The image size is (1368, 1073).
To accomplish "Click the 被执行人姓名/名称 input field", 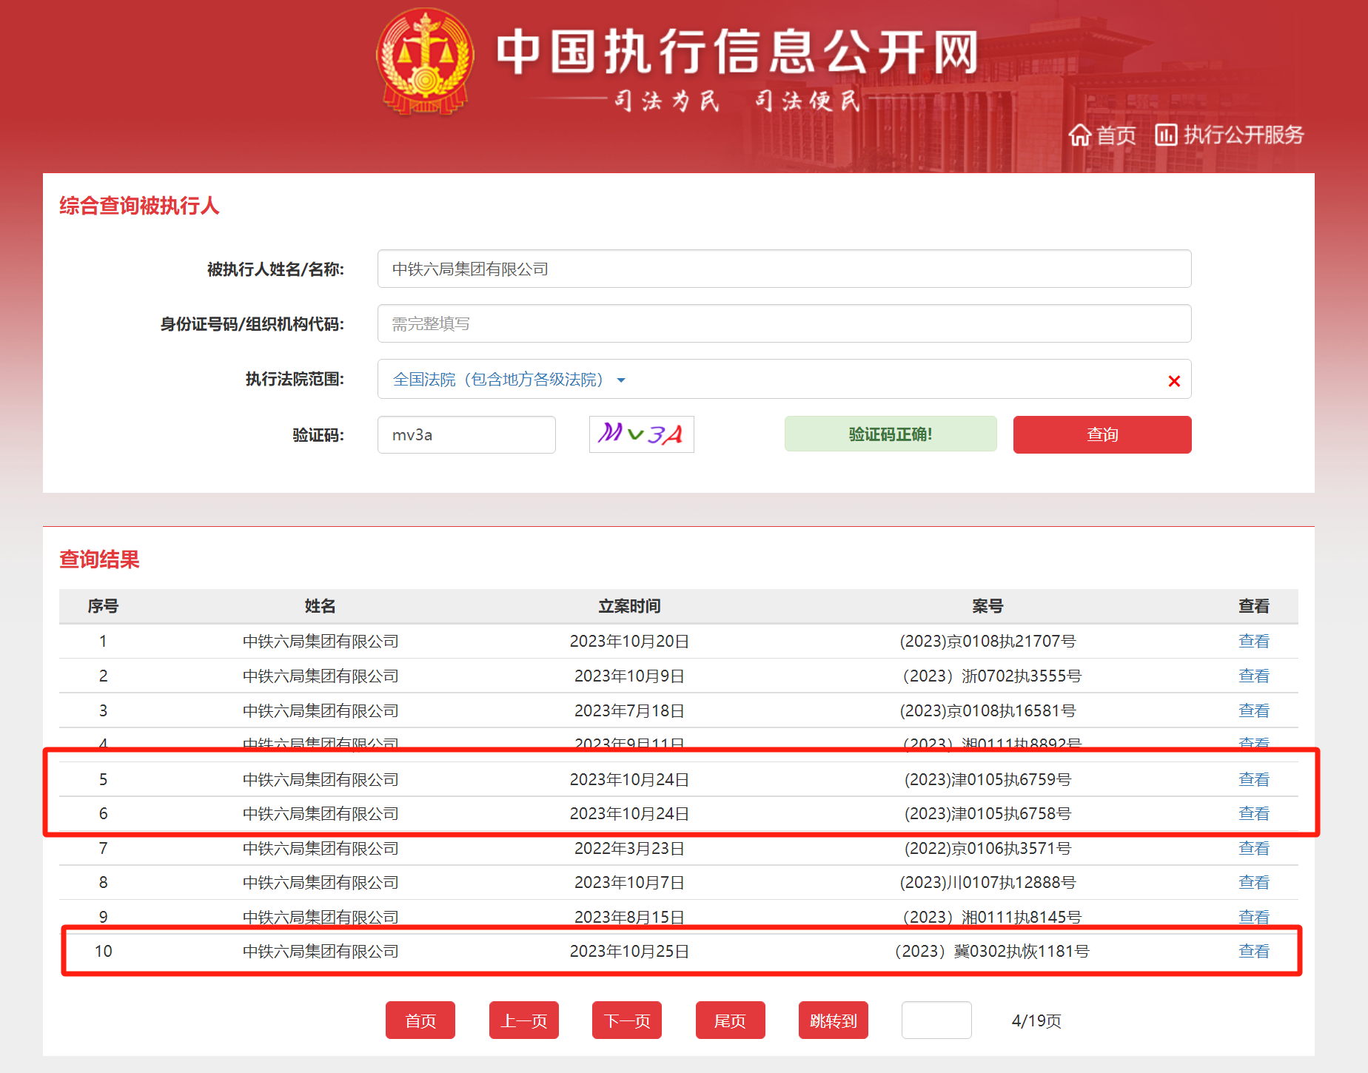I will [x=784, y=269].
